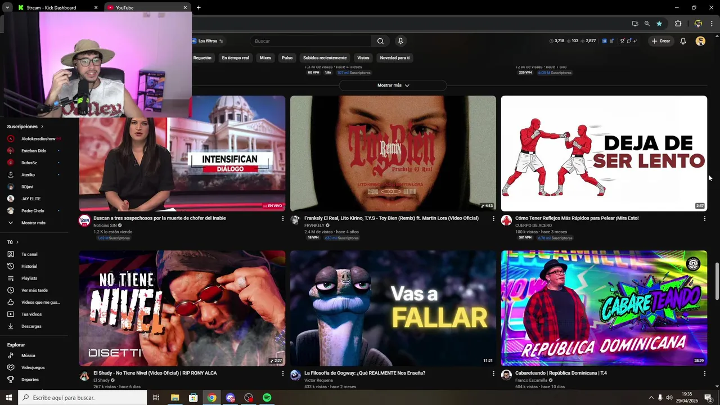Toggle Los filtros button
This screenshot has height=405, width=720.
(208, 41)
